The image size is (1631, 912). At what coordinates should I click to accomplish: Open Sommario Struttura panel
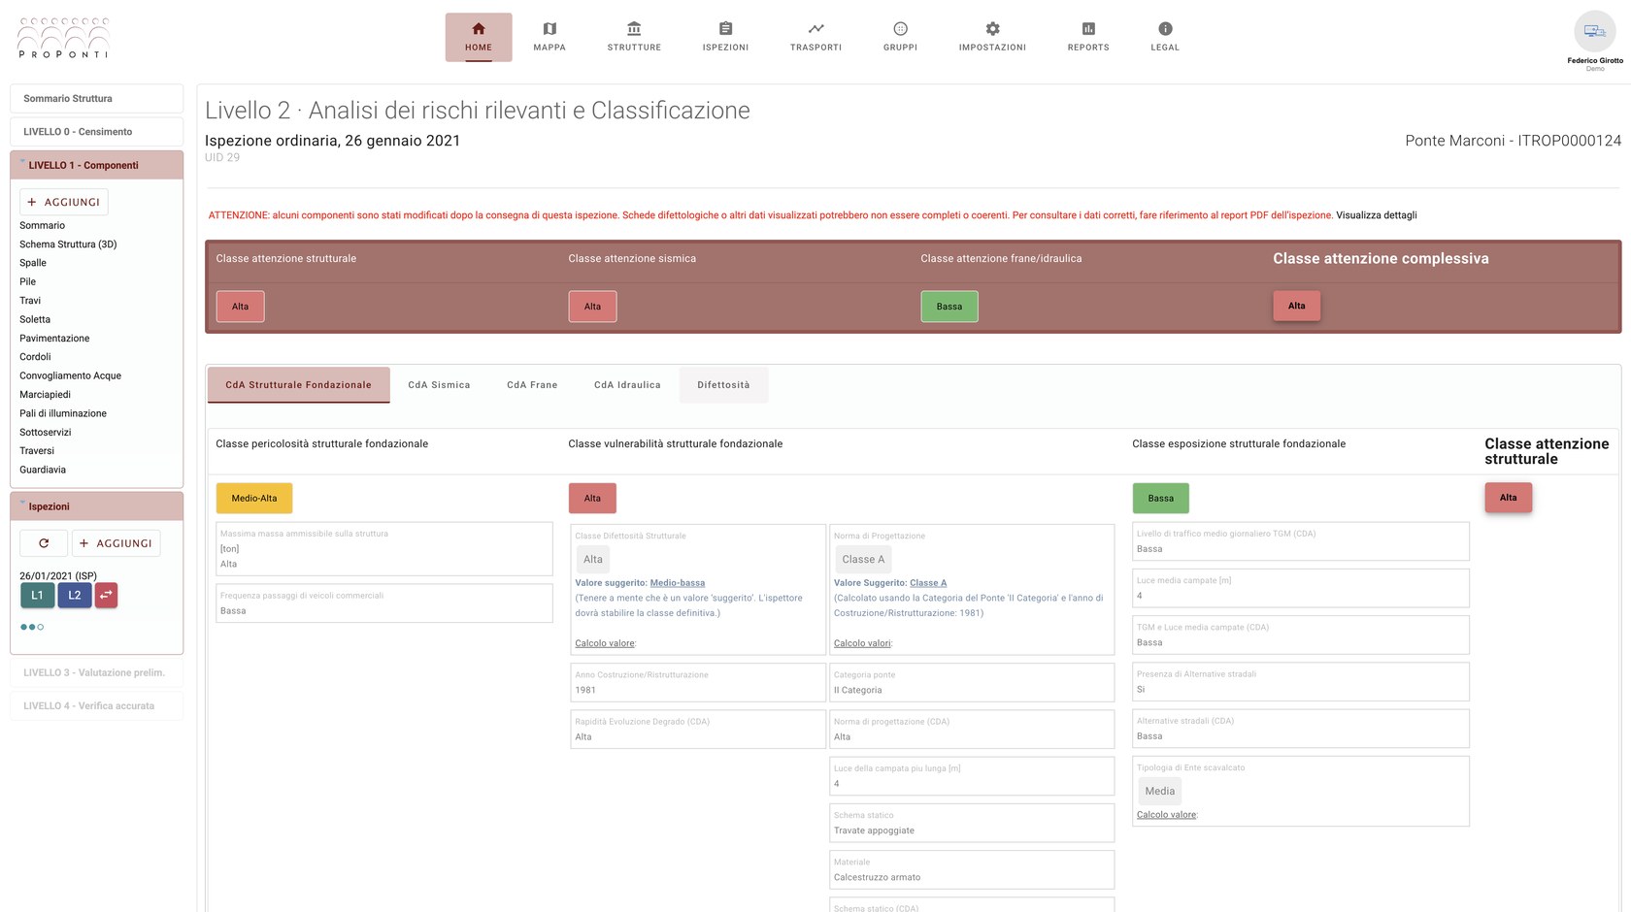[x=96, y=98]
